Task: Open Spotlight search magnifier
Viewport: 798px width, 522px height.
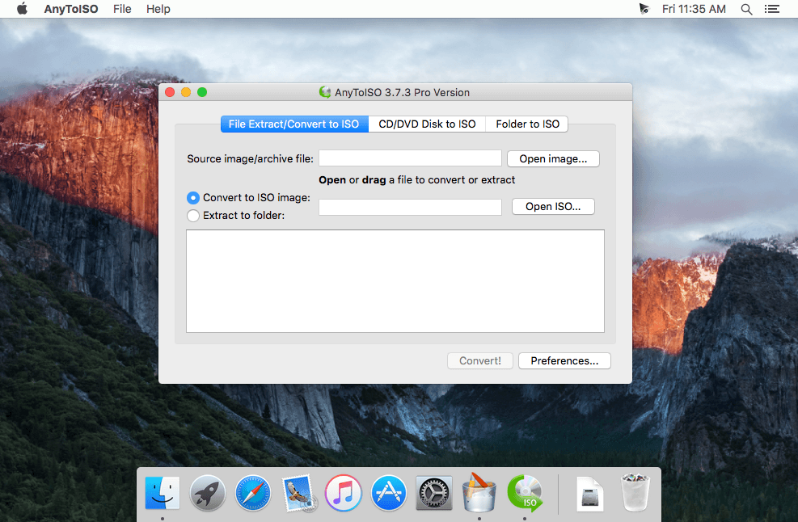Action: point(746,9)
